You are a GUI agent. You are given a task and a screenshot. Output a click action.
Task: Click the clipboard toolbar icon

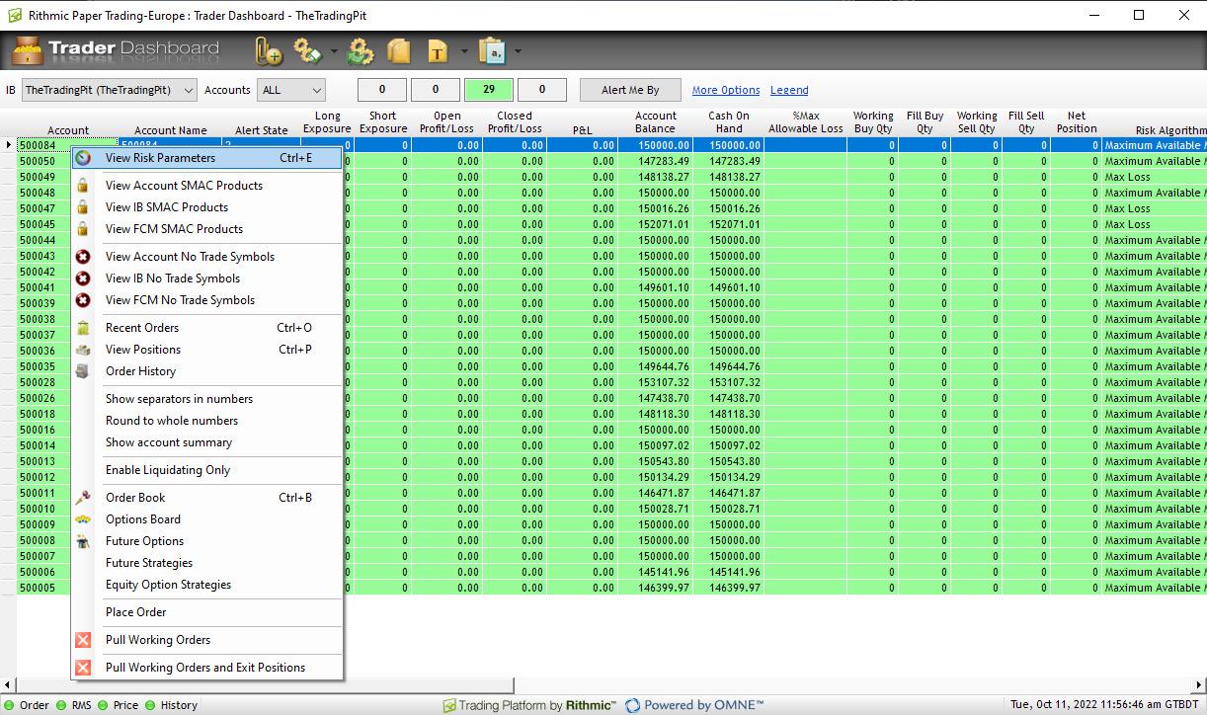[491, 50]
